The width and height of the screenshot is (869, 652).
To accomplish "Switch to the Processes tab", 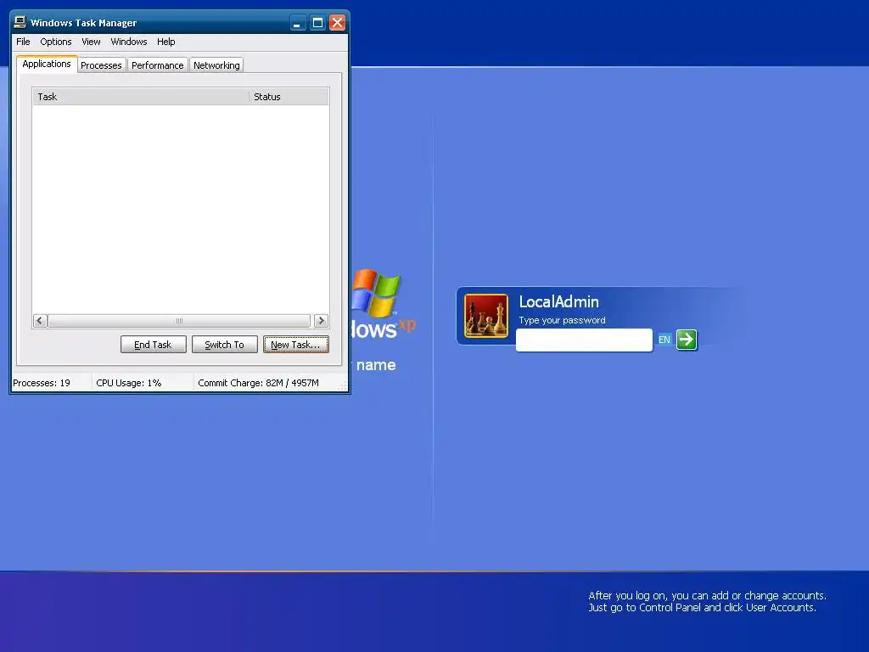I will coord(101,65).
